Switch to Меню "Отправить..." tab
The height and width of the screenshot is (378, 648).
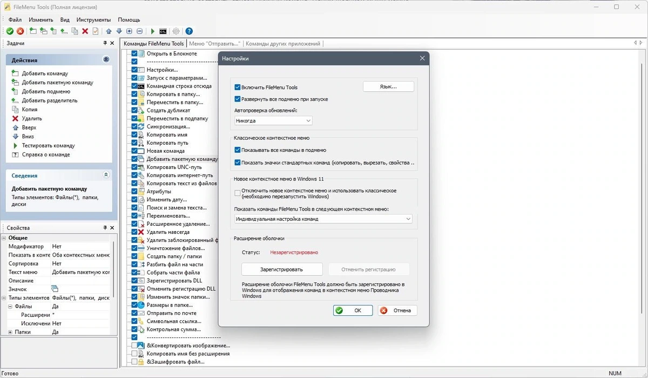tap(214, 44)
